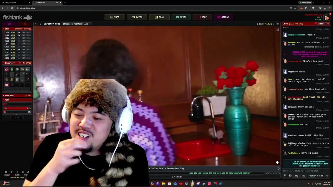Collapse the Stox panel
The width and height of the screenshot is (333, 187).
click(4, 29)
